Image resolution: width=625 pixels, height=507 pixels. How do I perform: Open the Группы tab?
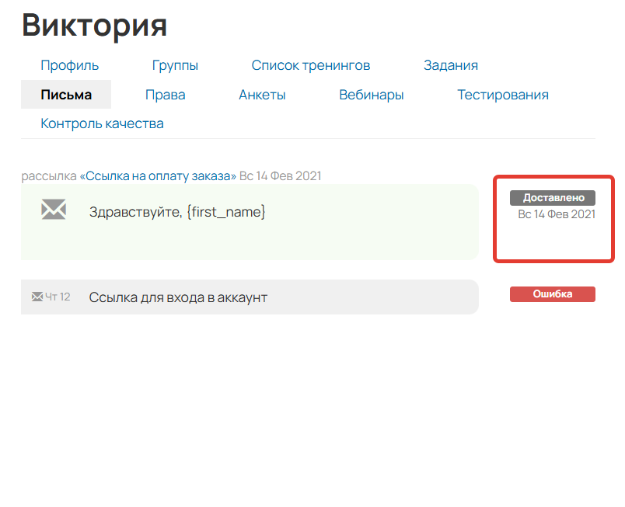tap(175, 65)
